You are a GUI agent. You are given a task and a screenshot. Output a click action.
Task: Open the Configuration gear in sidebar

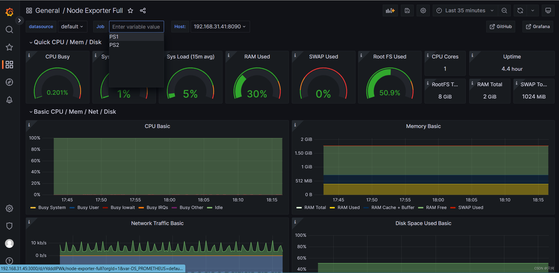(9, 208)
